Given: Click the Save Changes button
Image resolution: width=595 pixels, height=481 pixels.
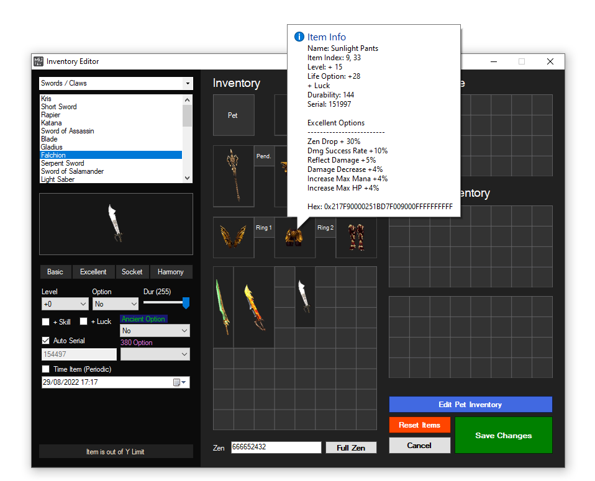Looking at the screenshot, I should click(x=503, y=435).
